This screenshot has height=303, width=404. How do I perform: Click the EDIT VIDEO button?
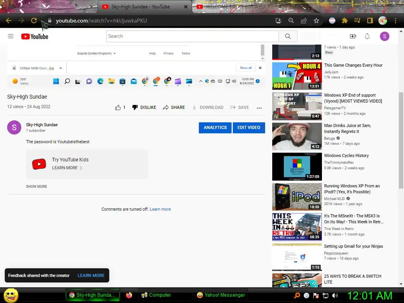coord(249,127)
